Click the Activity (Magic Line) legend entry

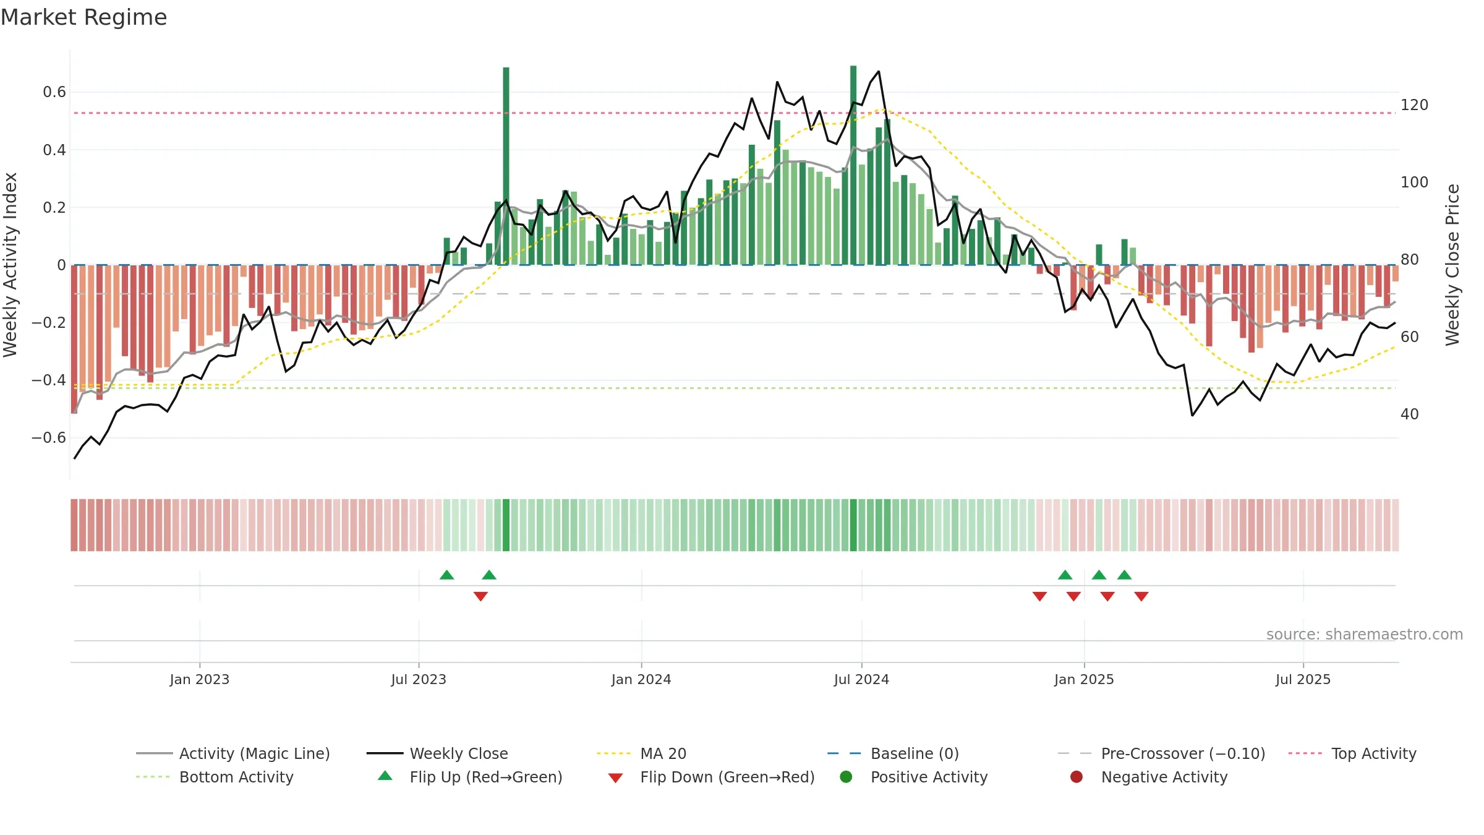point(233,753)
